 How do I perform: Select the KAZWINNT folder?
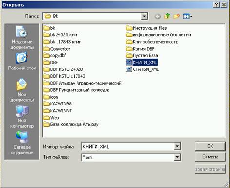[x=57, y=111]
